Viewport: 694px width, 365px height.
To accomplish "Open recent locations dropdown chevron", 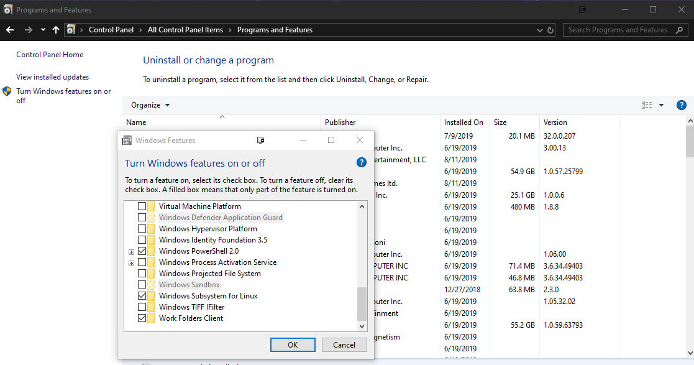I will [43, 30].
